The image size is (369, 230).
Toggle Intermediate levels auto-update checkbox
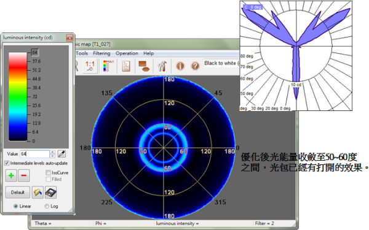[7, 163]
